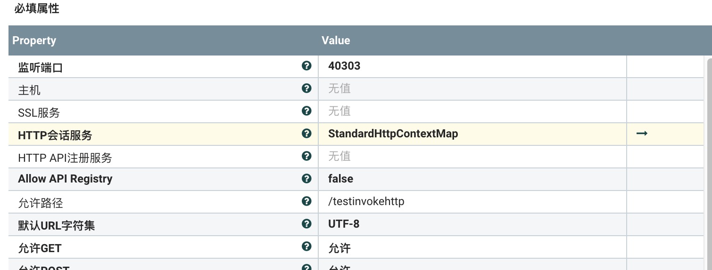Screen dimensions: 712x270
Task: Click help icon for 允许路径 property
Action: [x=306, y=201]
